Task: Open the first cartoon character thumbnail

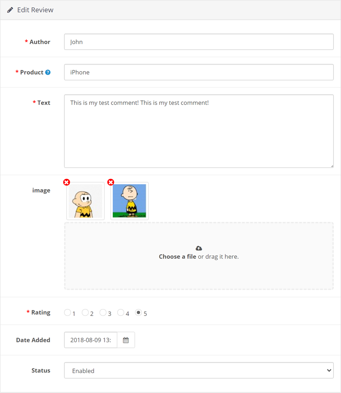Action: click(85, 201)
